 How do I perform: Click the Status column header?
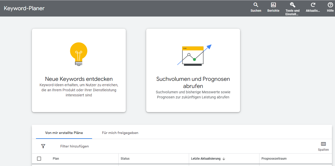click(x=125, y=159)
